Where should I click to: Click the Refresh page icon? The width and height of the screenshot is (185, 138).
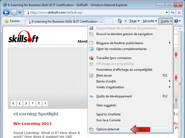point(172,12)
